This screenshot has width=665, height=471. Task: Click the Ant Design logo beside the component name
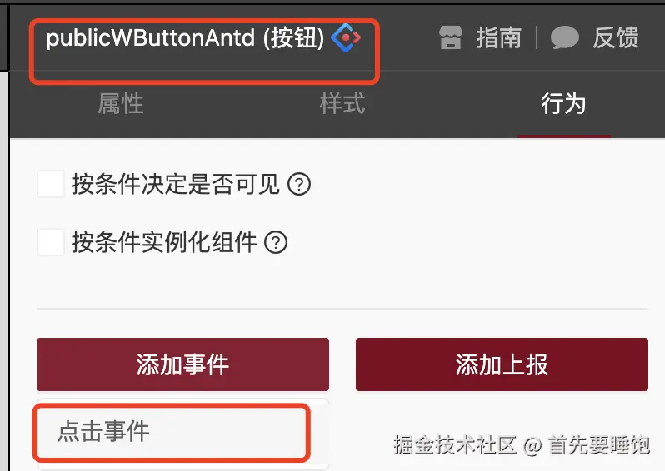click(346, 37)
